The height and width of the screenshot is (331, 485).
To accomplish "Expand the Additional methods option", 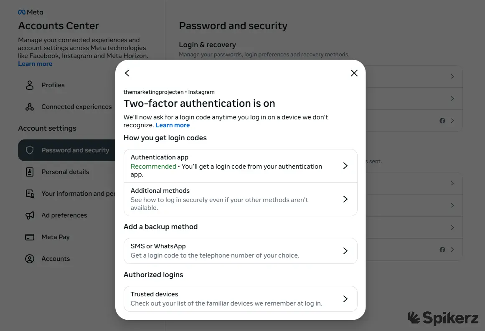I will (345, 199).
